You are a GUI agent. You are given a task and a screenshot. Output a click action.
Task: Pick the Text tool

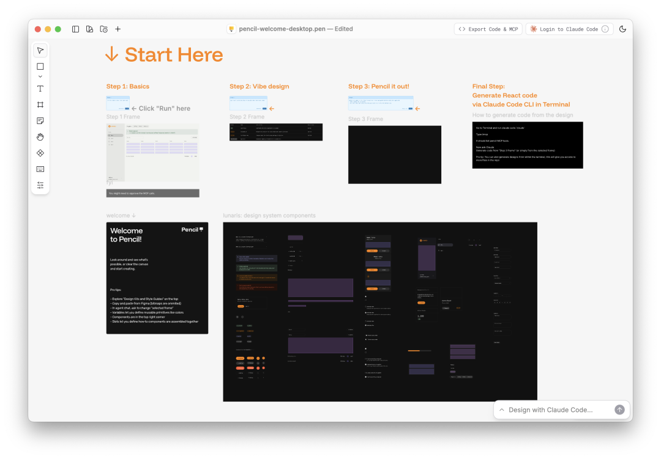click(40, 89)
